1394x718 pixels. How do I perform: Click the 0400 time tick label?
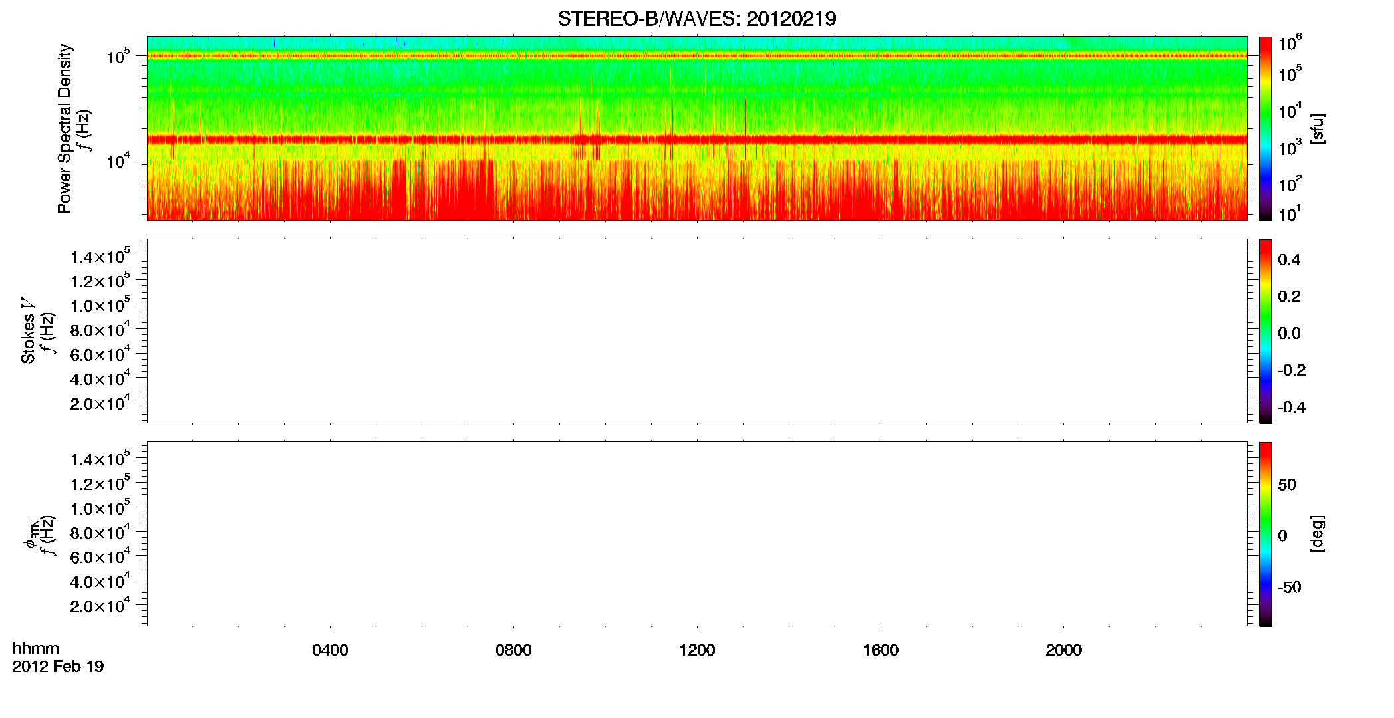pyautogui.click(x=330, y=650)
